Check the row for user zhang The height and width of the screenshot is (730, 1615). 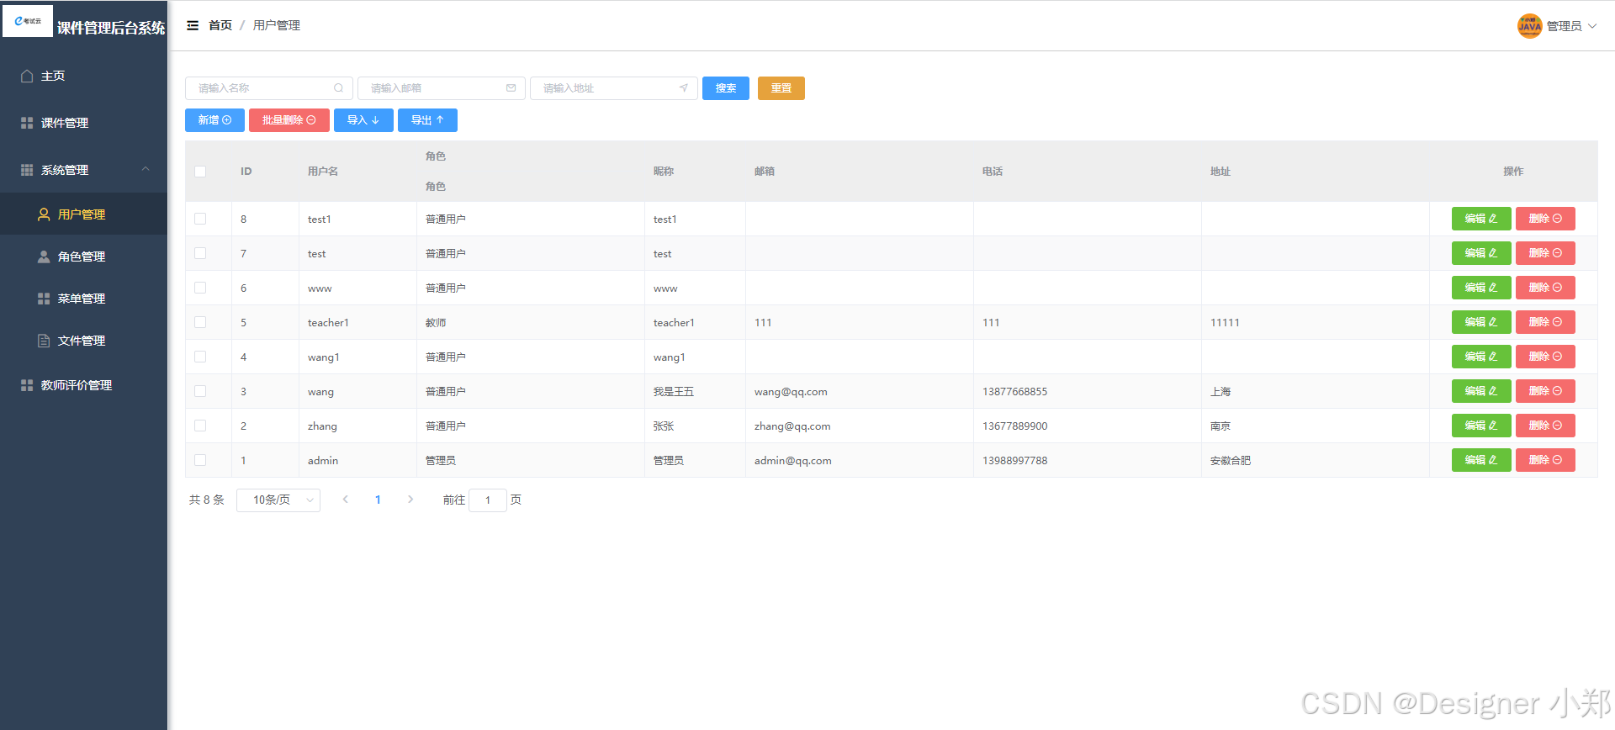[x=200, y=426]
